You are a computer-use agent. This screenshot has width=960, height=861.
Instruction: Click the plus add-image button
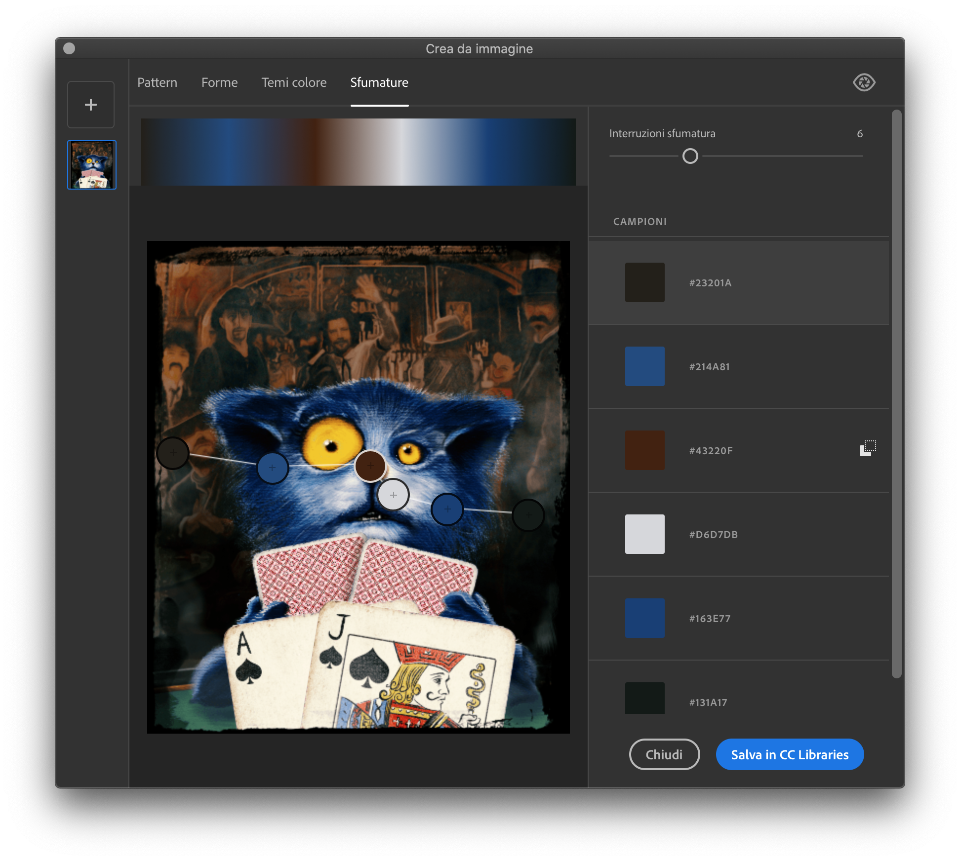[91, 105]
